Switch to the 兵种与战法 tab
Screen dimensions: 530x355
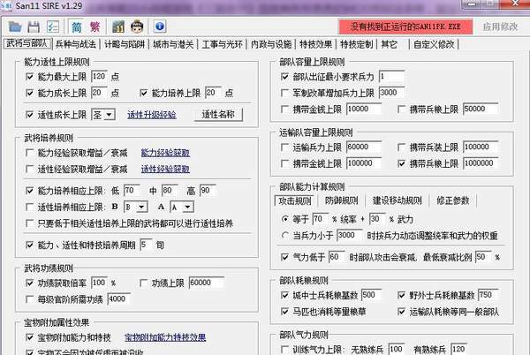pos(76,44)
